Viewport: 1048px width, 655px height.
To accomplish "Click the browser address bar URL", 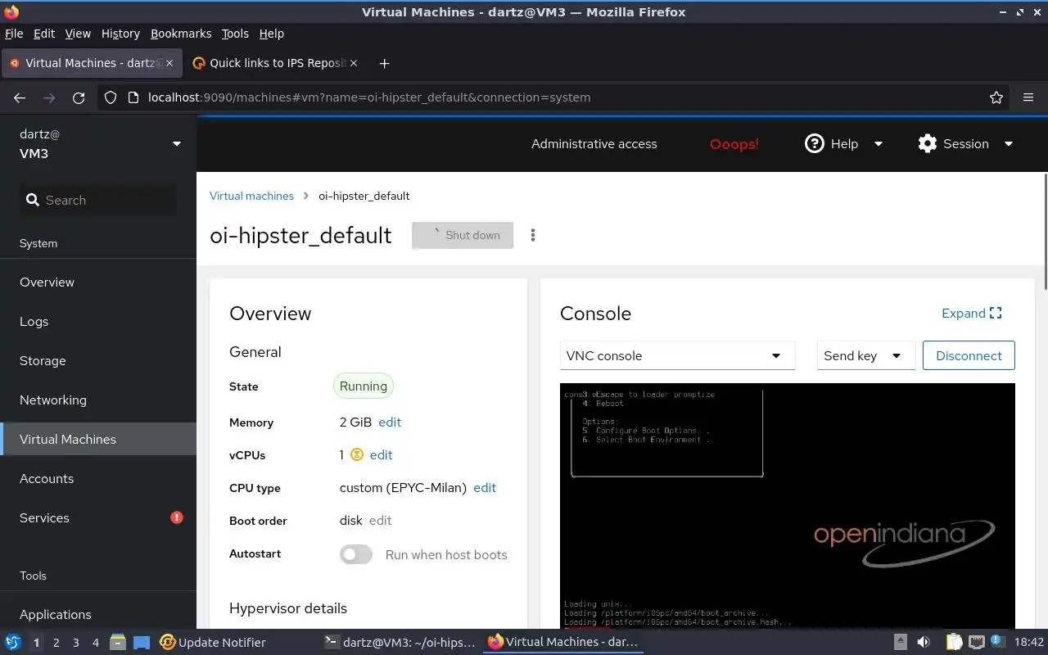I will 369,97.
